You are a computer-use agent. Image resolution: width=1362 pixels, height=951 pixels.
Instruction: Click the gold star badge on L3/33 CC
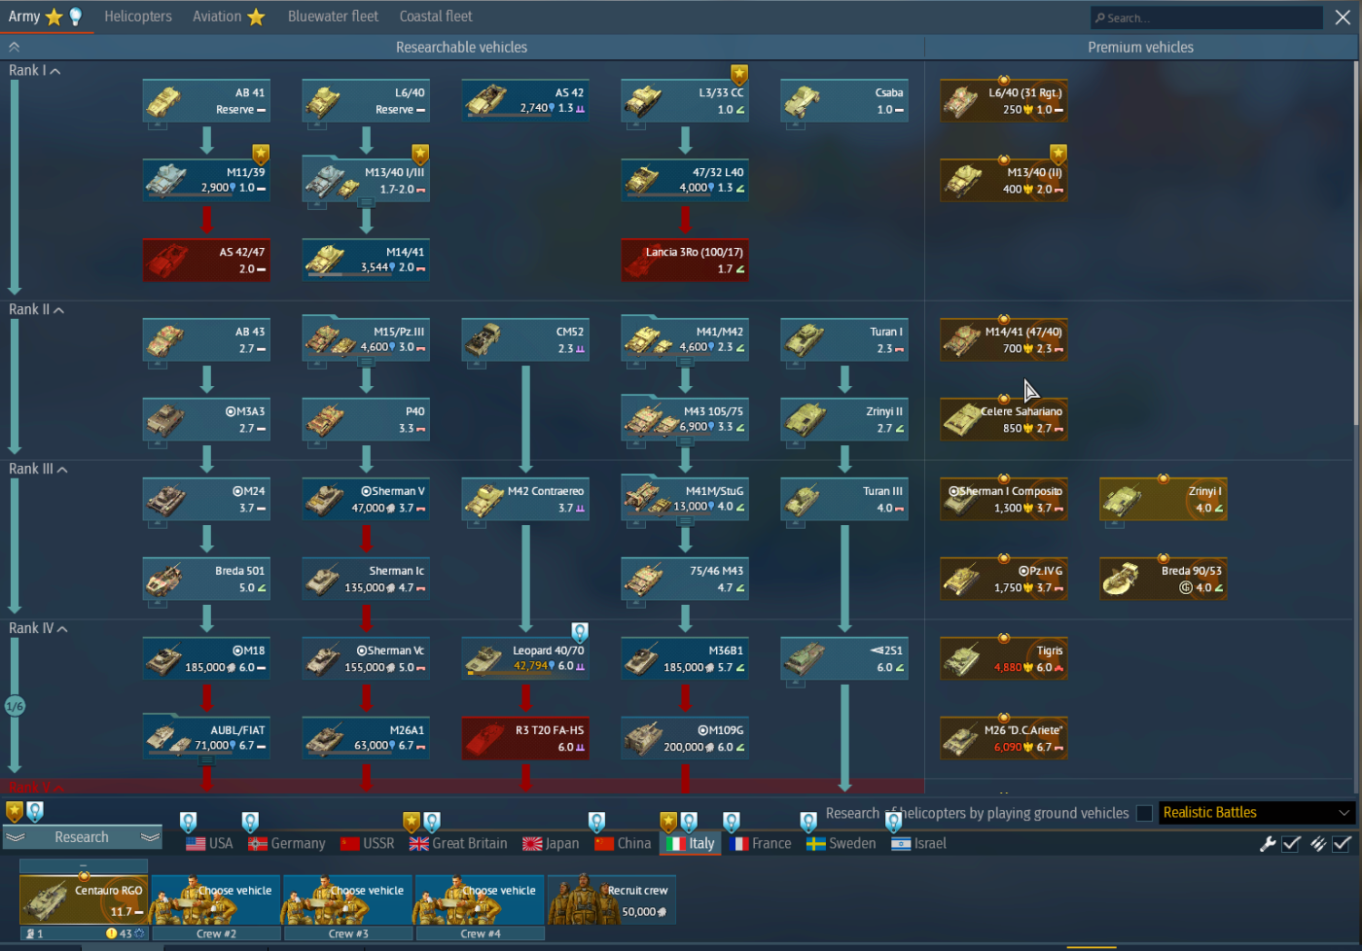(739, 75)
